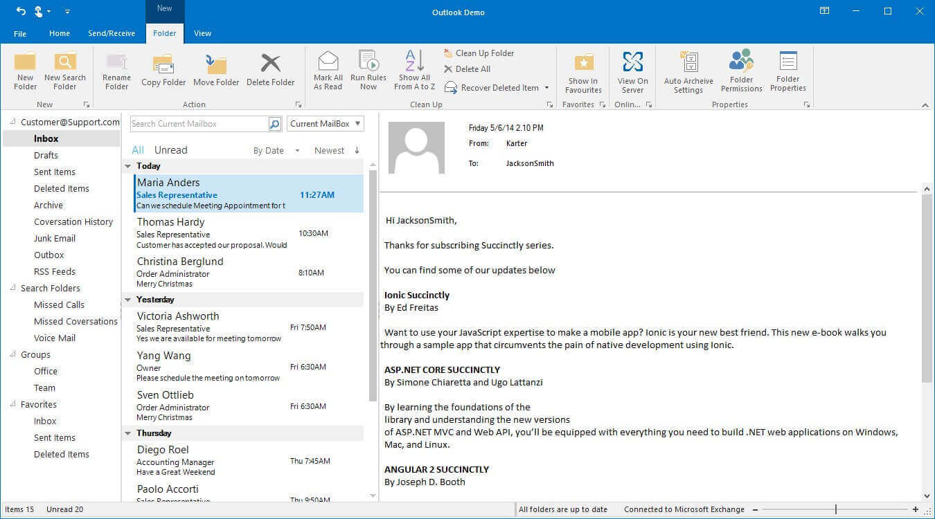Click the undo arrow in title bar

[x=21, y=11]
